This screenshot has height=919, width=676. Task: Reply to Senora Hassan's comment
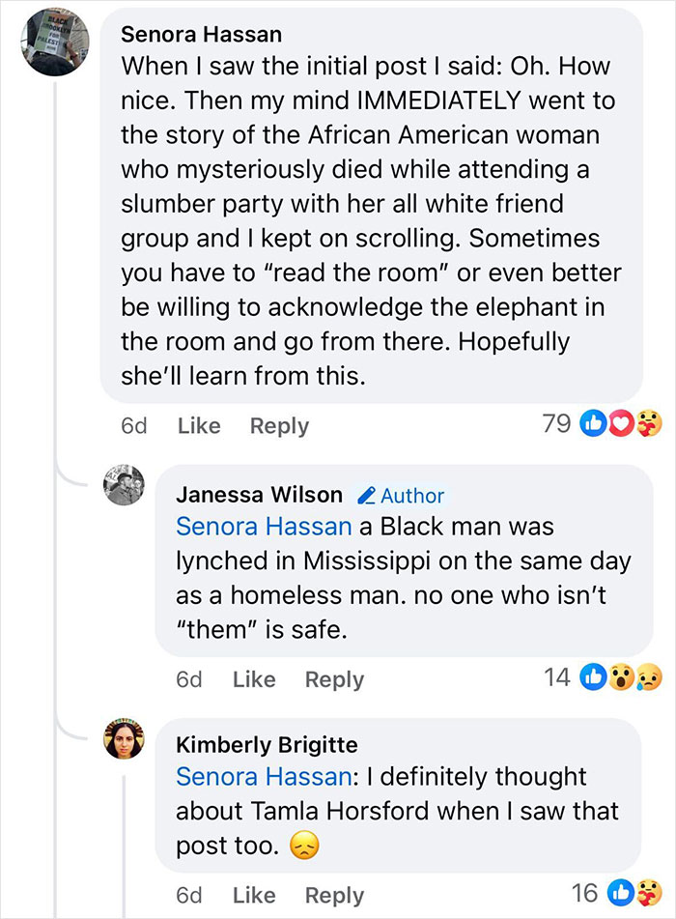279,425
